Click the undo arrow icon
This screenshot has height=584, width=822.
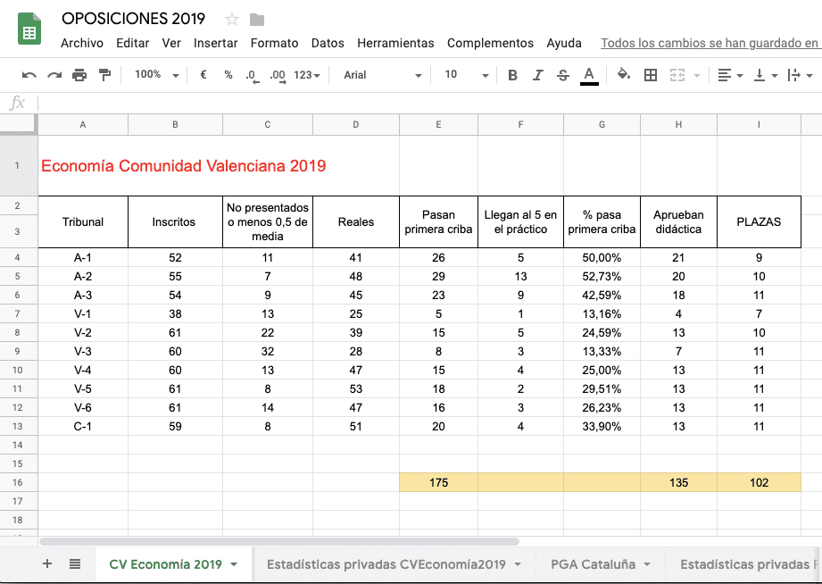[29, 75]
